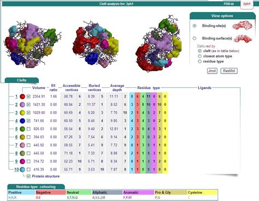Uncheck the cleft 2 checkbox
The width and height of the screenshot is (259, 201).
28,105
